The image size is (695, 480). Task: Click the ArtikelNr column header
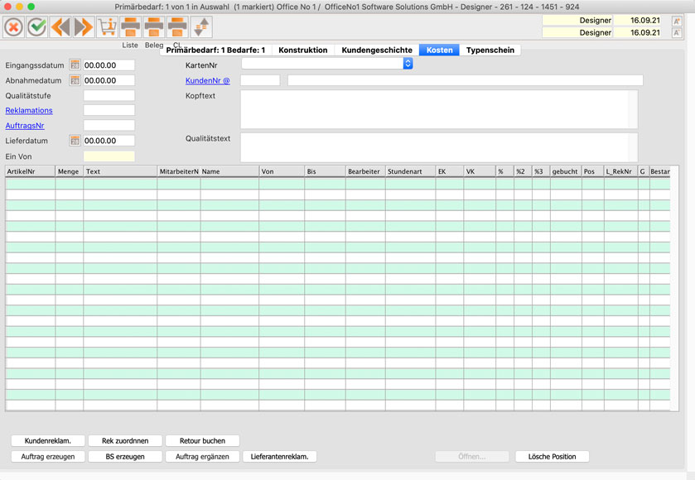click(30, 171)
